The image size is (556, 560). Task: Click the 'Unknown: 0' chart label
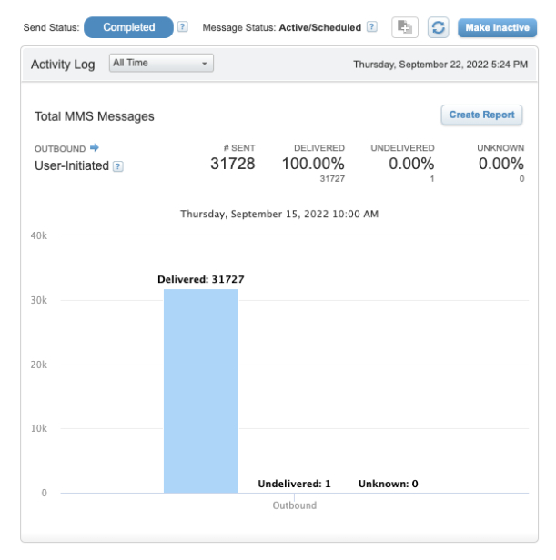point(388,484)
